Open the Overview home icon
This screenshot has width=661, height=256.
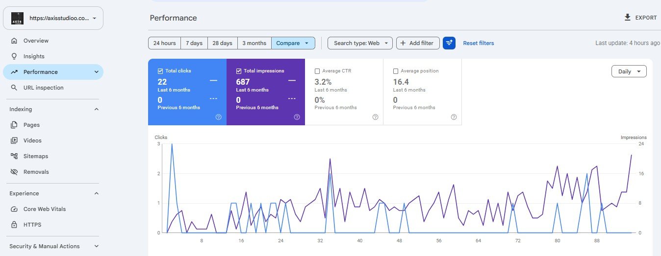tap(14, 41)
